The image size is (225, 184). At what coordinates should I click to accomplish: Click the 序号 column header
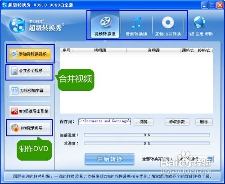66,50
